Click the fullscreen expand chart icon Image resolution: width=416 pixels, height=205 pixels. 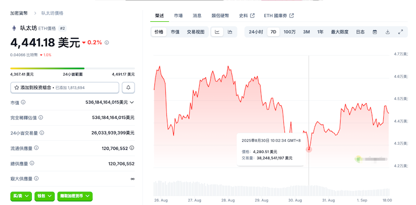400,32
